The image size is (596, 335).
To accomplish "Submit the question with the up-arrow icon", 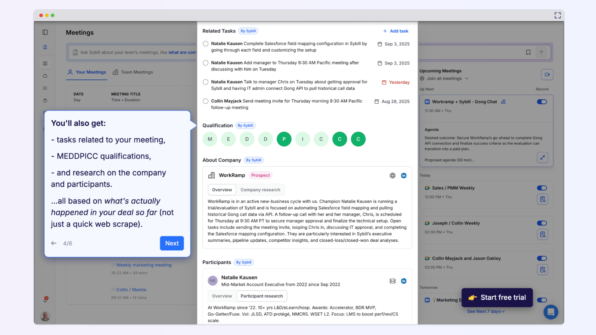I will (x=541, y=52).
